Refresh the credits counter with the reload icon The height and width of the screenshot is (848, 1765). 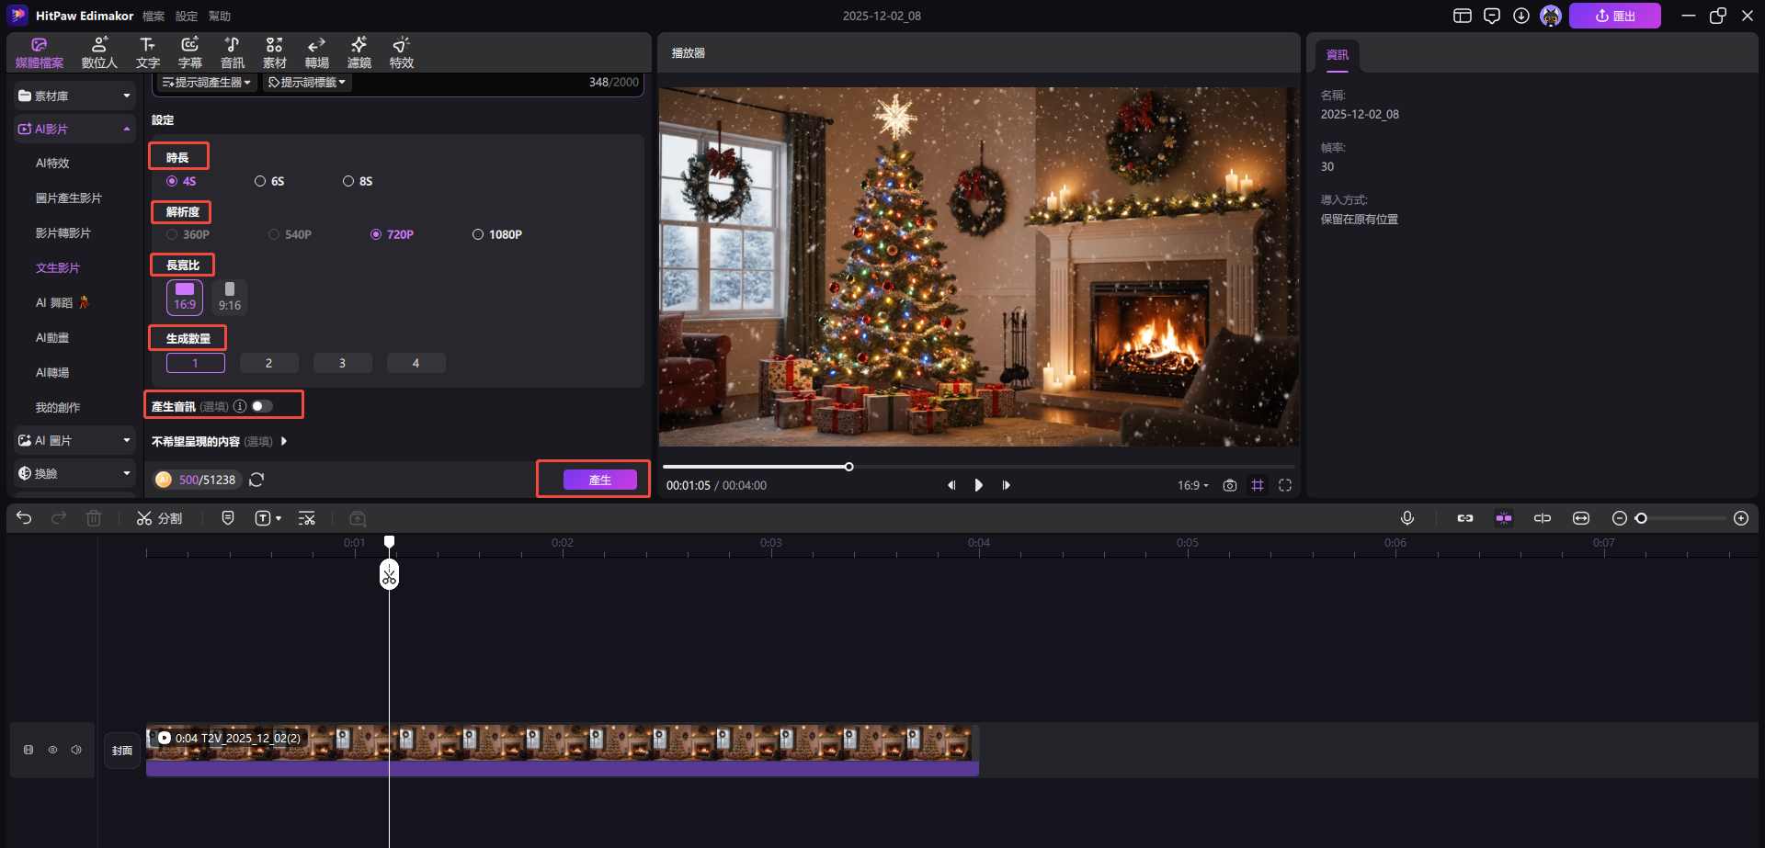256,480
